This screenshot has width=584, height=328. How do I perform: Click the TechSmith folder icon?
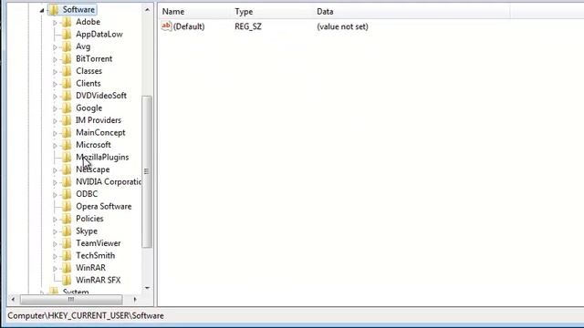67,255
